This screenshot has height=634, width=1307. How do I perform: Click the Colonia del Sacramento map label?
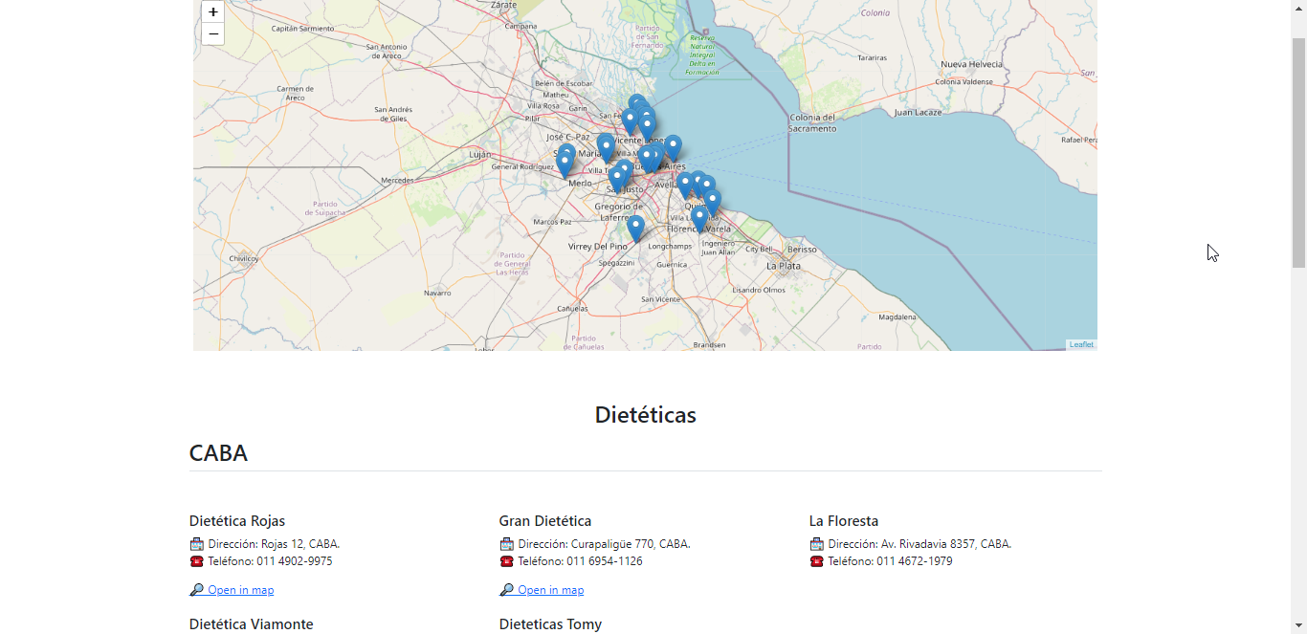click(812, 122)
